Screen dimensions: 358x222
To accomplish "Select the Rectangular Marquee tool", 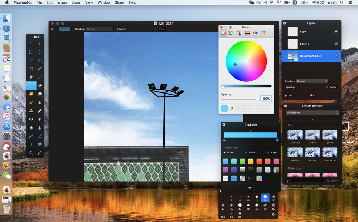I will tap(31, 52).
